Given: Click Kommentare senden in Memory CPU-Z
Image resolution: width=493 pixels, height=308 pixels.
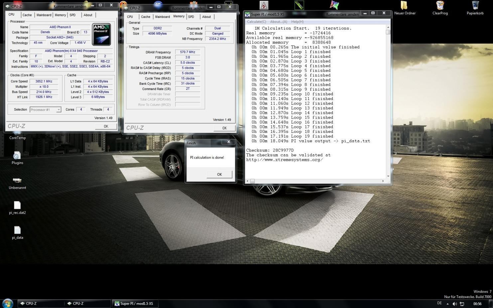Looking at the screenshot, I should pyautogui.click(x=188, y=8).
